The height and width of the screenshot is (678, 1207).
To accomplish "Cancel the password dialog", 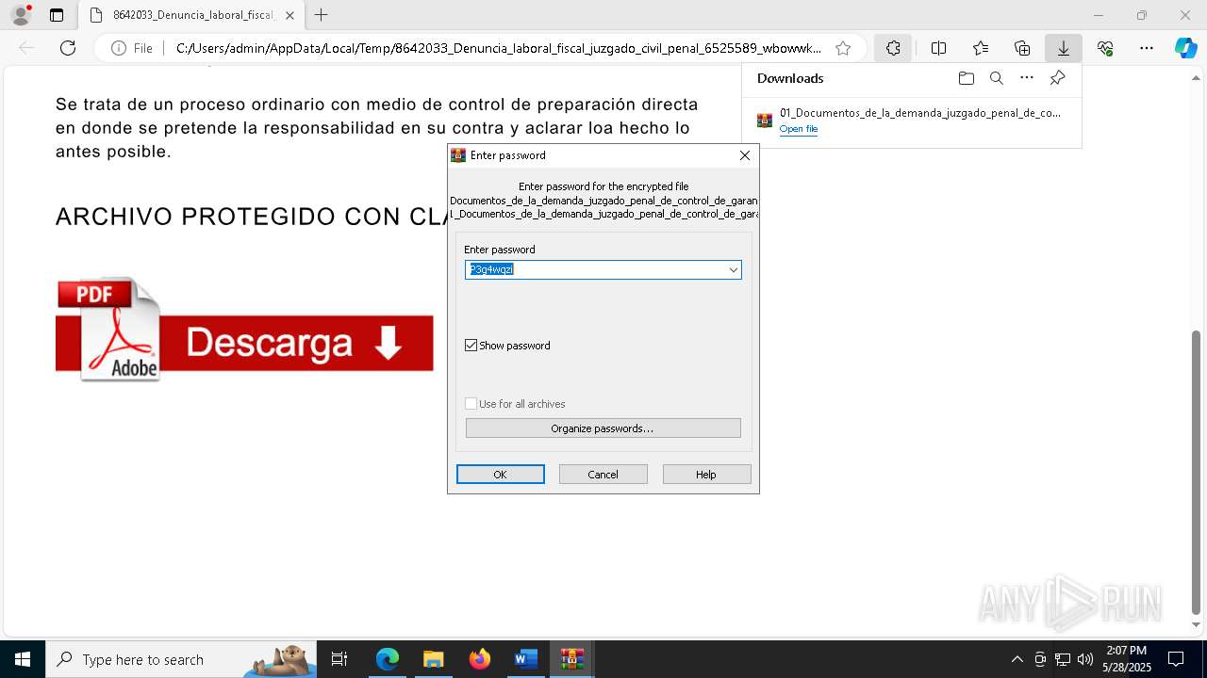I will pyautogui.click(x=603, y=475).
